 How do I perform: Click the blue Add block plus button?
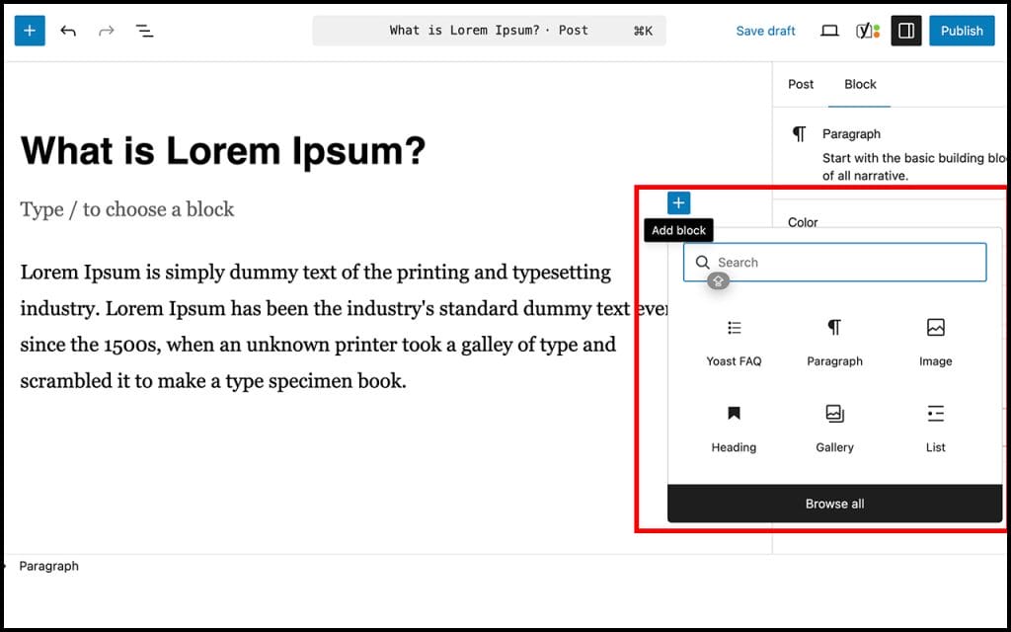coord(678,202)
